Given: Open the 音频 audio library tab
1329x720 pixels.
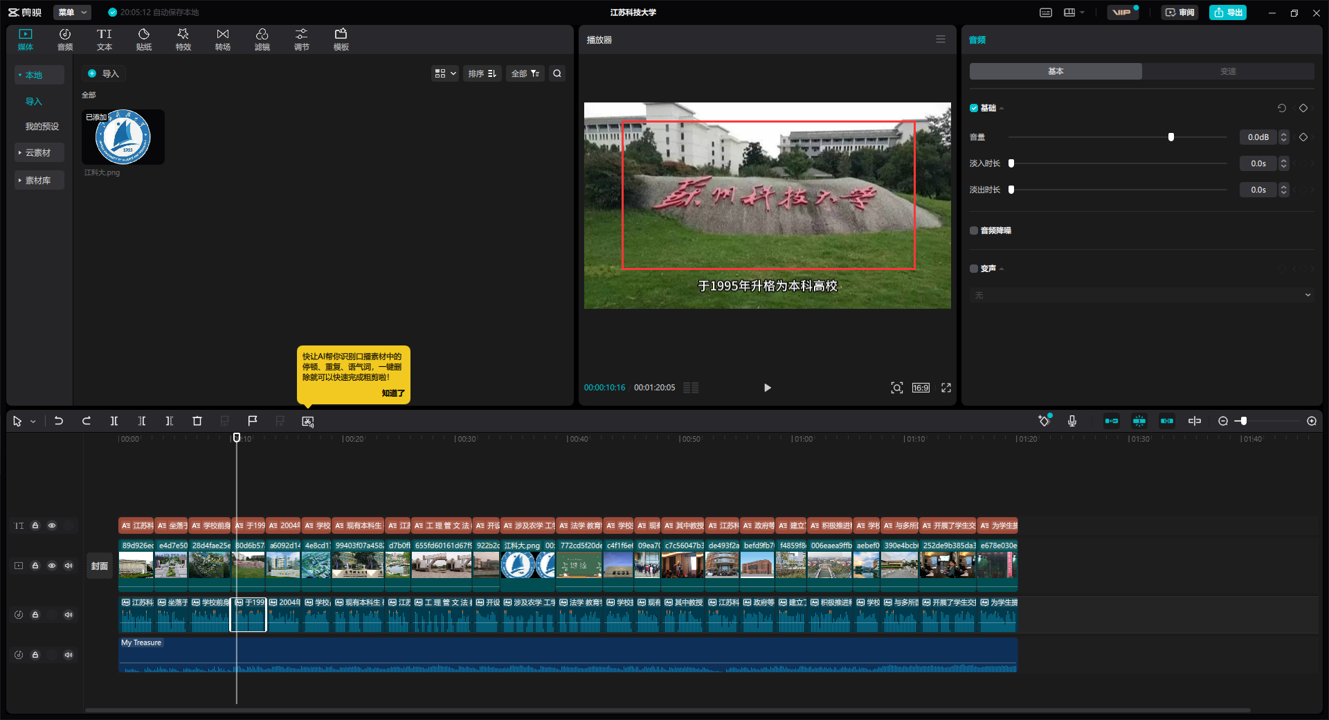Looking at the screenshot, I should (65, 39).
